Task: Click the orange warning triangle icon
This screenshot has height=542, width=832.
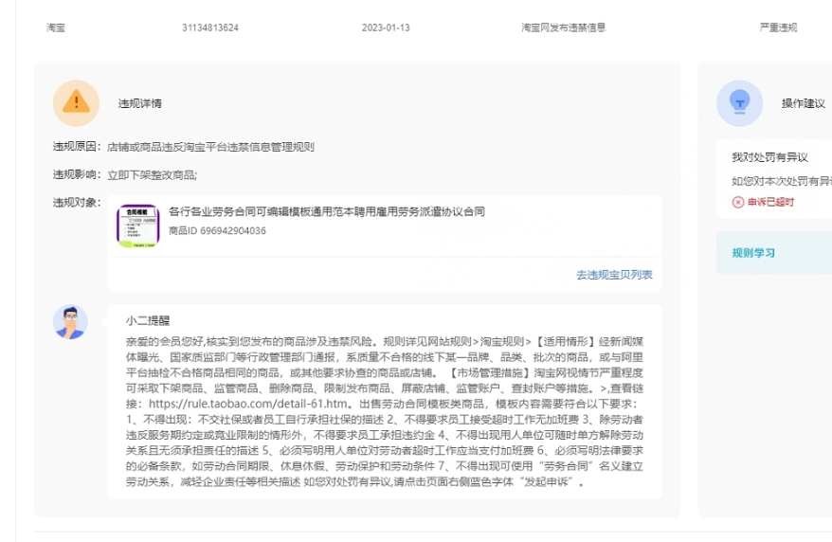Action: coord(76,103)
